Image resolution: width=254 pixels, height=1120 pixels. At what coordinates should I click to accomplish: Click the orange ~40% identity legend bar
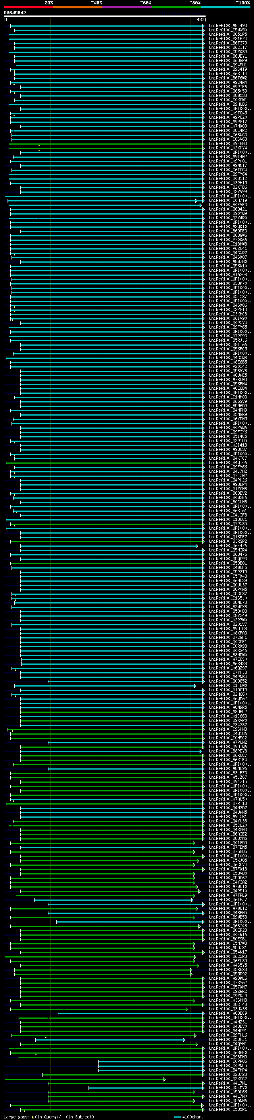click(78, 7)
